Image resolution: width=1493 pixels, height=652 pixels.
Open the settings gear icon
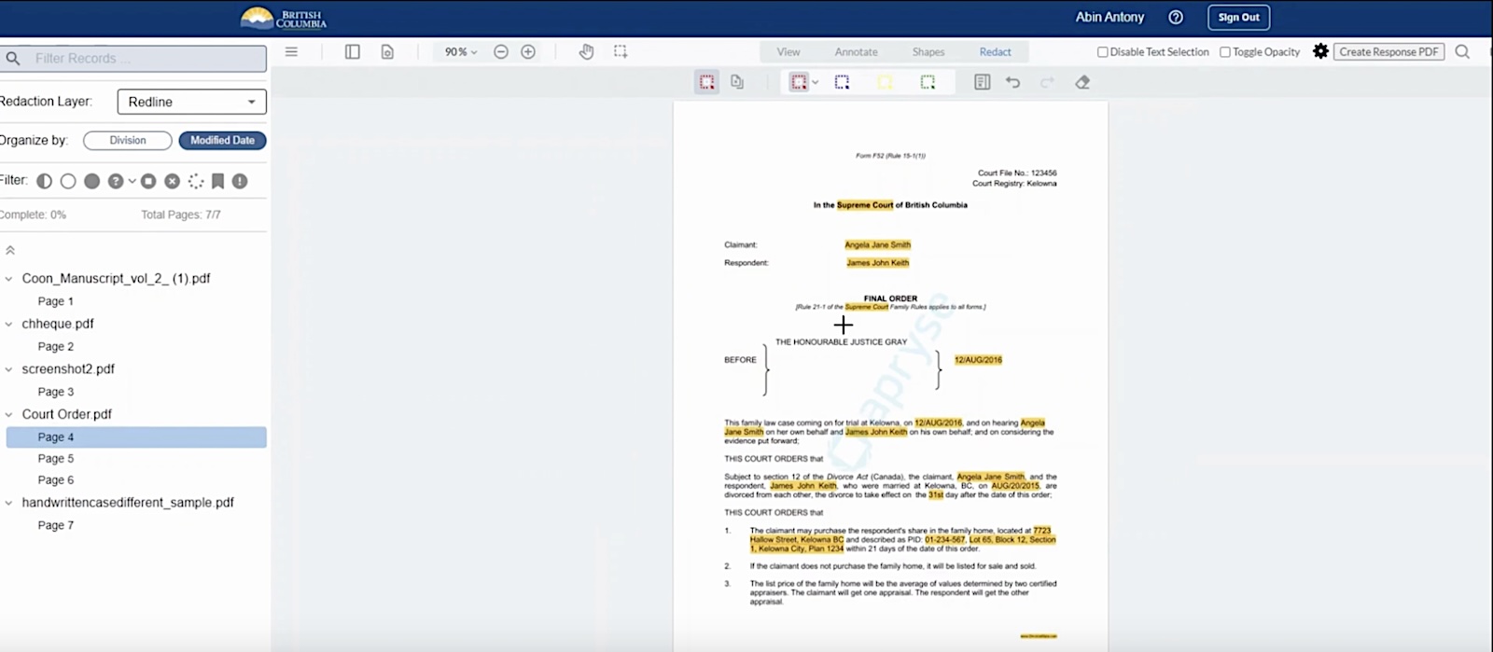[1320, 51]
